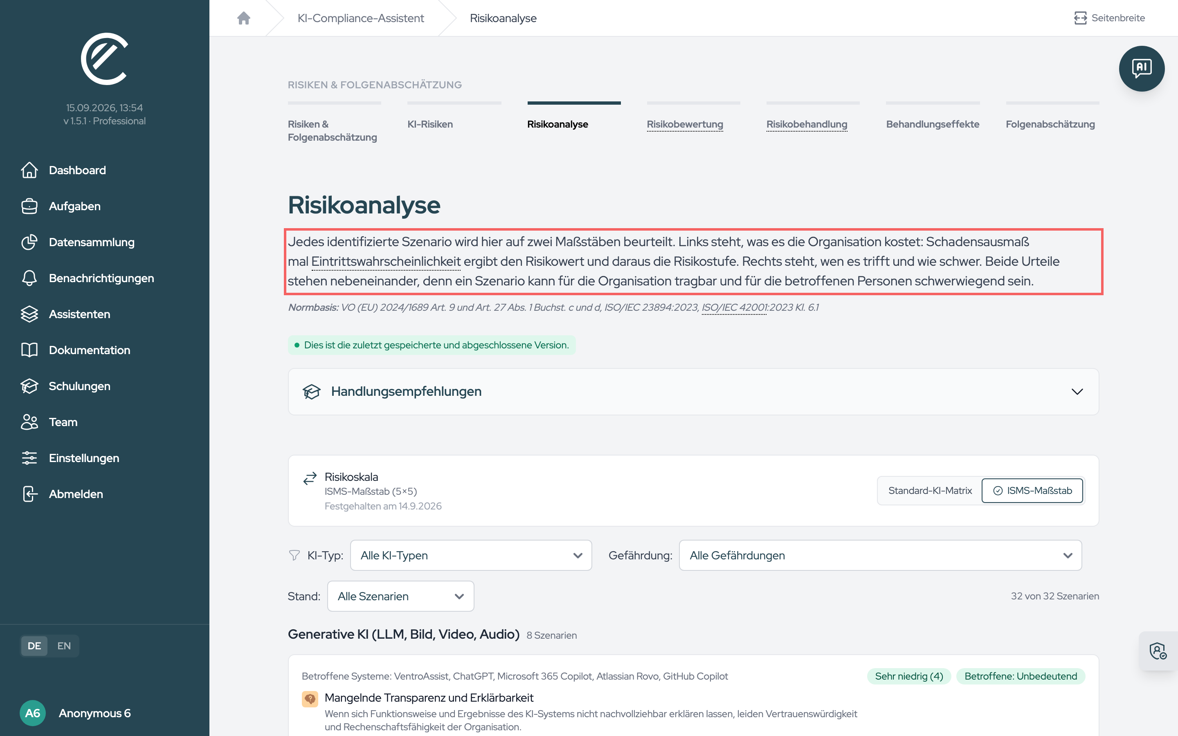
Task: Click the Team sidebar menu label
Action: pyautogui.click(x=63, y=422)
